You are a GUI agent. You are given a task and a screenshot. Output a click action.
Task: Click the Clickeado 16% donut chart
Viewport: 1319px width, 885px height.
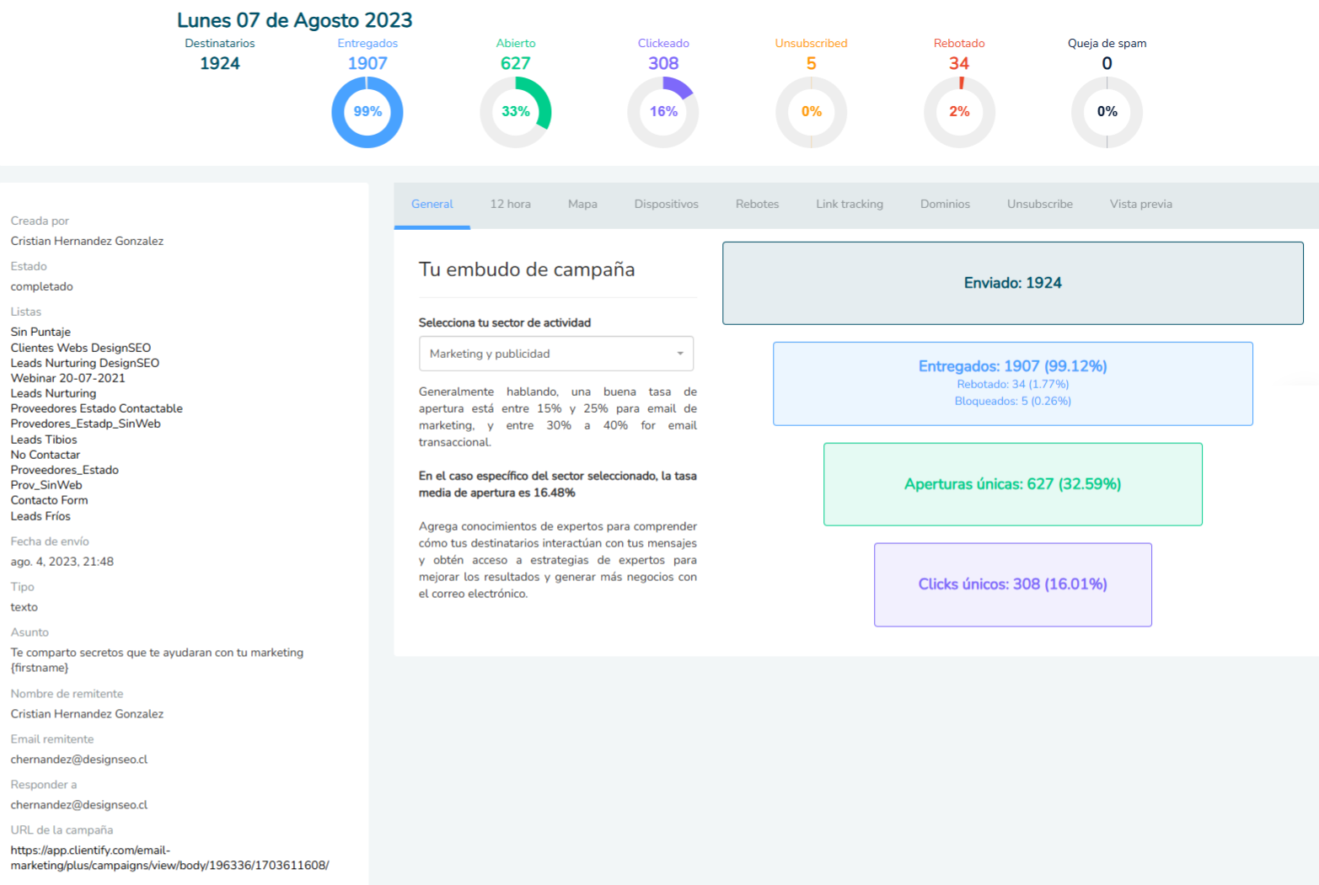663,112
